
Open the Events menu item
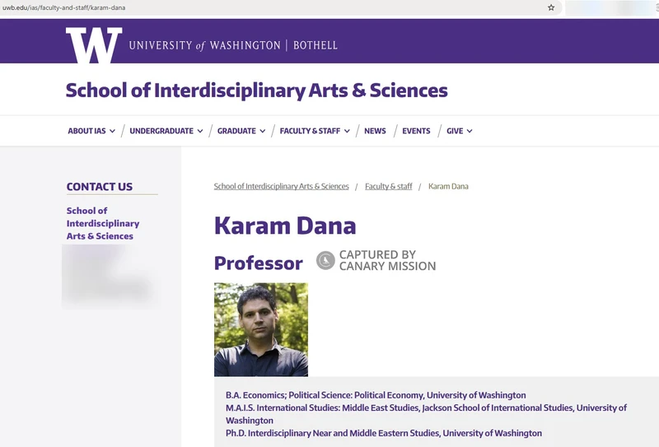(x=416, y=131)
